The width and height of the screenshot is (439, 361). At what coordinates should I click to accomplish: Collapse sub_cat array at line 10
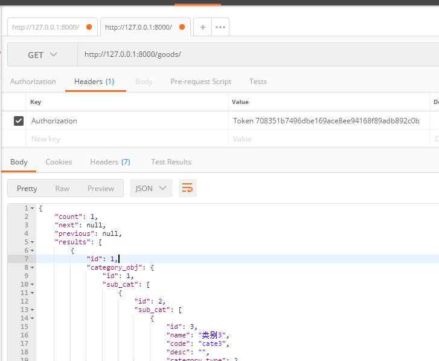(32, 284)
